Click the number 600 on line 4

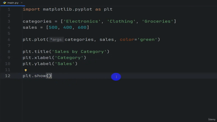(x=82, y=27)
